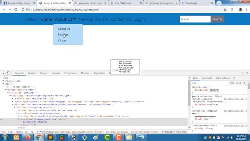Reload the page with the refresh icon

(16, 9)
